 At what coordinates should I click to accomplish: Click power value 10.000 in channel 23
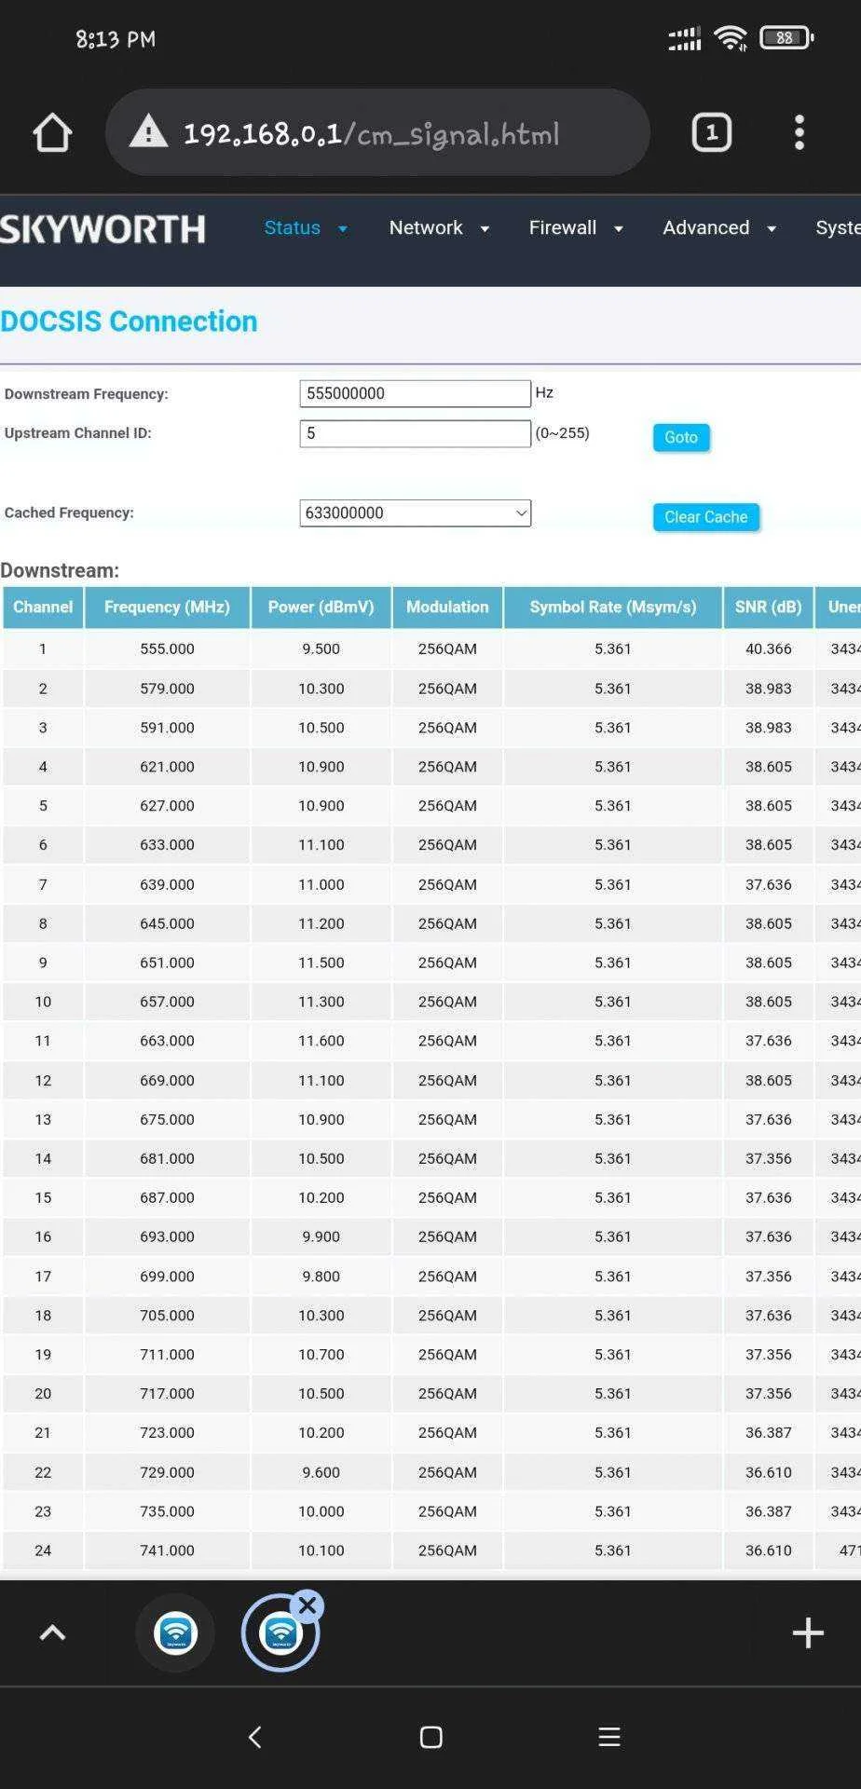point(321,1511)
